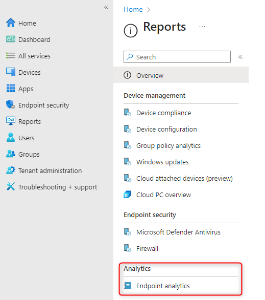Open the Reports ellipsis more options

[202, 27]
